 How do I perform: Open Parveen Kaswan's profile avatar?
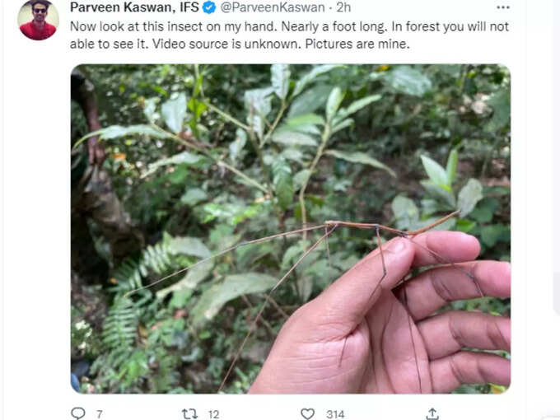(38, 20)
